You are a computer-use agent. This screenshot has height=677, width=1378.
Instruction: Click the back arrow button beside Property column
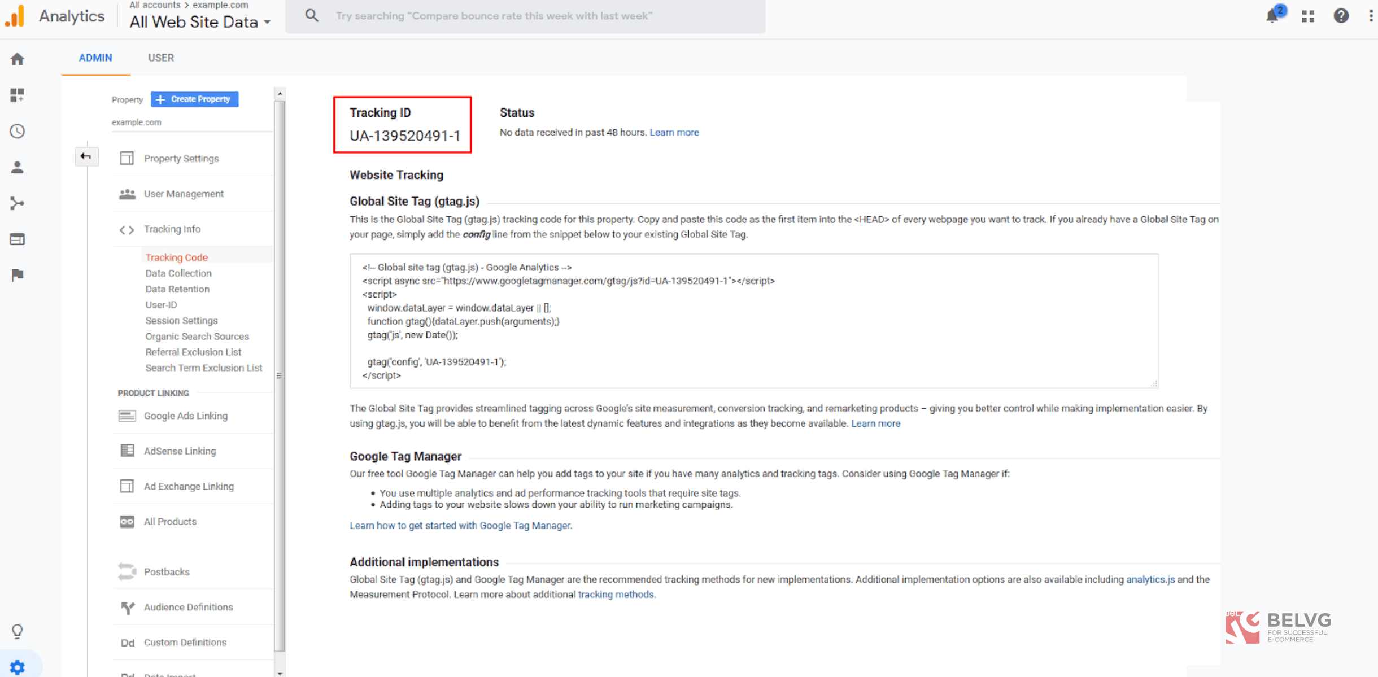click(x=86, y=156)
